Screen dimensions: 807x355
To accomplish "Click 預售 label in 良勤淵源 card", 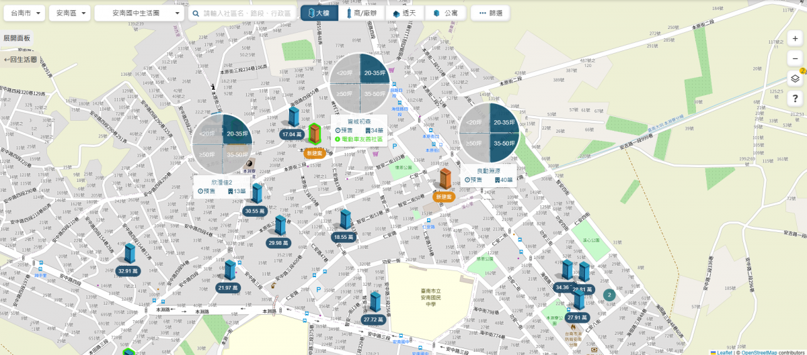I will tap(473, 180).
